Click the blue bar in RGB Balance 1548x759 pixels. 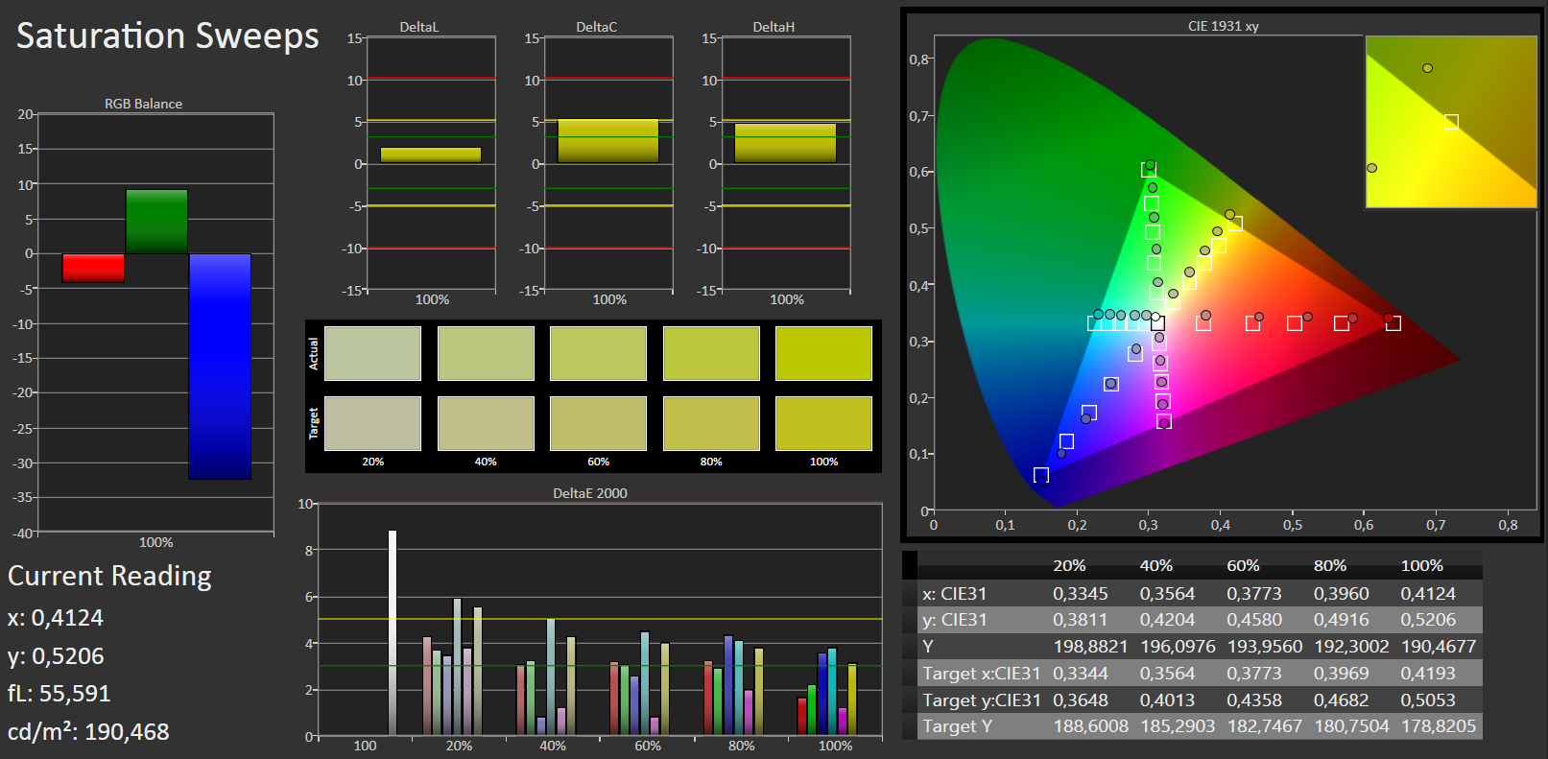pyautogui.click(x=220, y=367)
